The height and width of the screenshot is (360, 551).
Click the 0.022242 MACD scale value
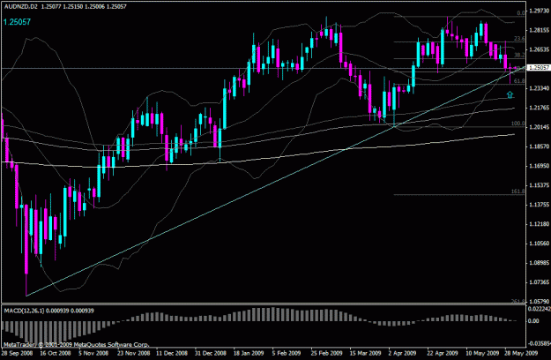point(539,309)
